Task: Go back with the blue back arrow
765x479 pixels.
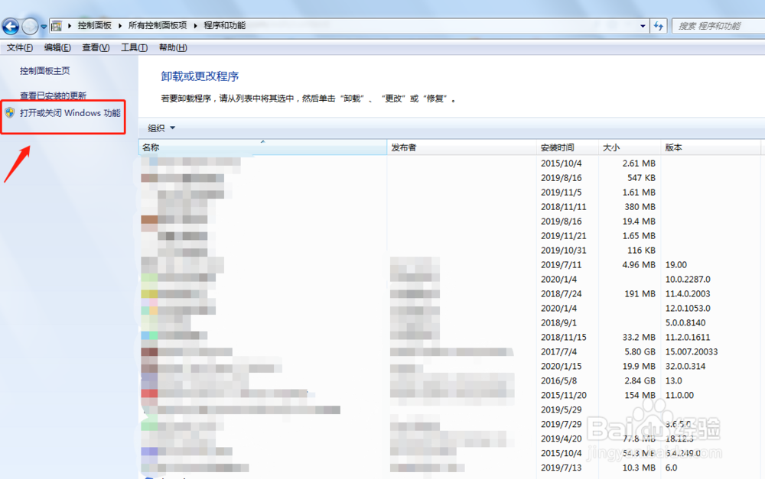Action: tap(10, 26)
